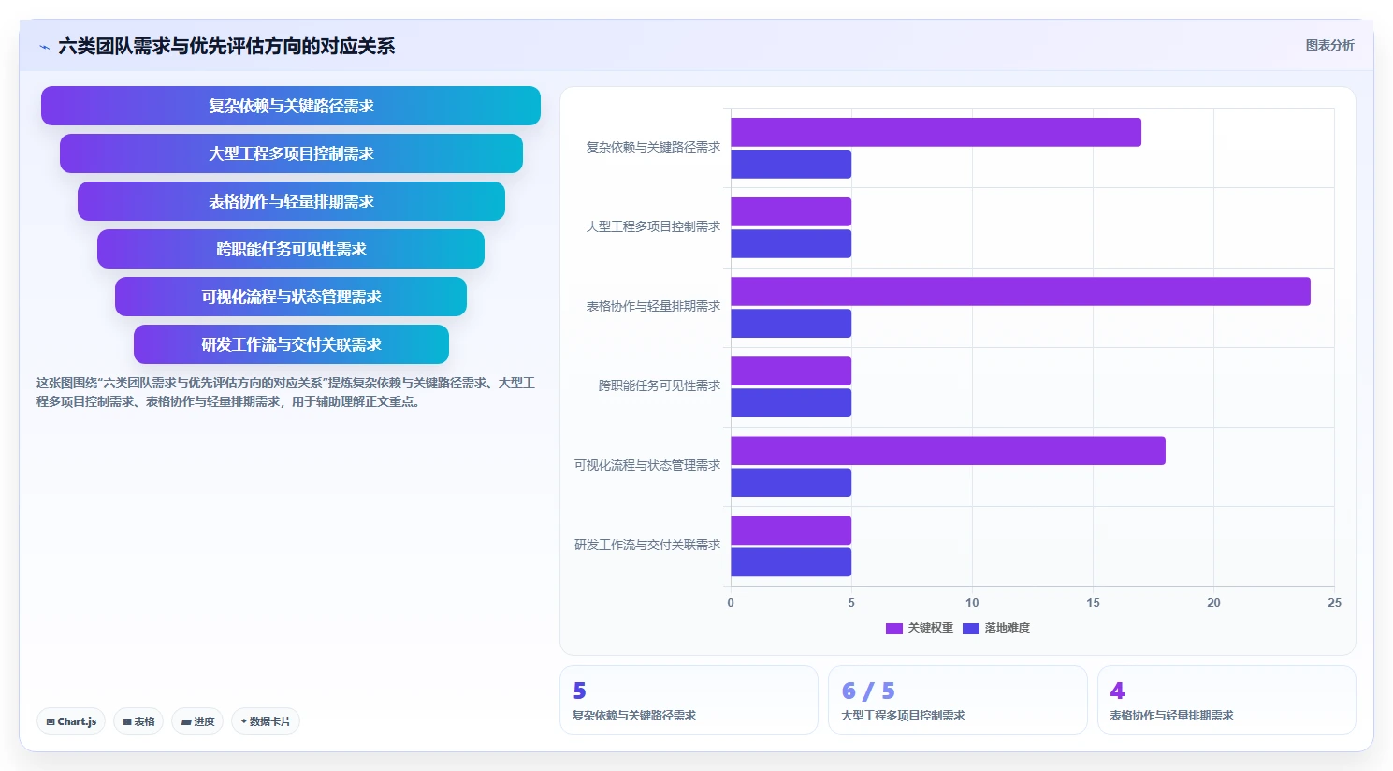The width and height of the screenshot is (1393, 771).
Task: Open the data card showing 6 / 5
Action: point(958,700)
